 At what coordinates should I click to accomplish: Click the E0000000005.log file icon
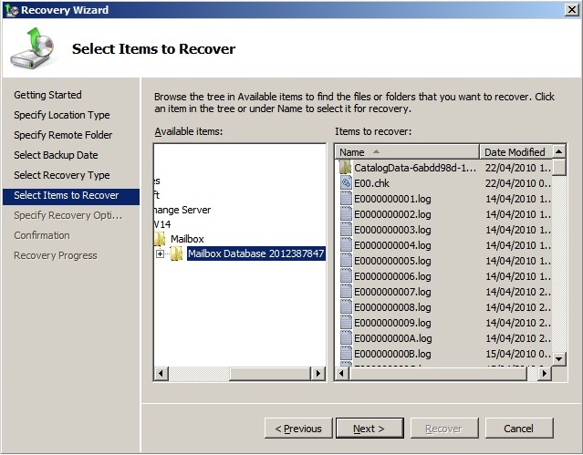(x=346, y=261)
